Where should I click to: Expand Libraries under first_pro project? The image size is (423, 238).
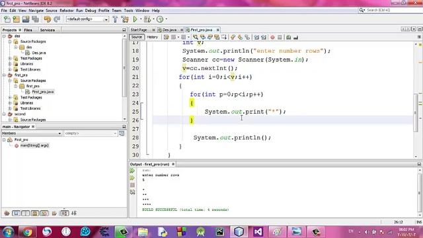(x=10, y=103)
